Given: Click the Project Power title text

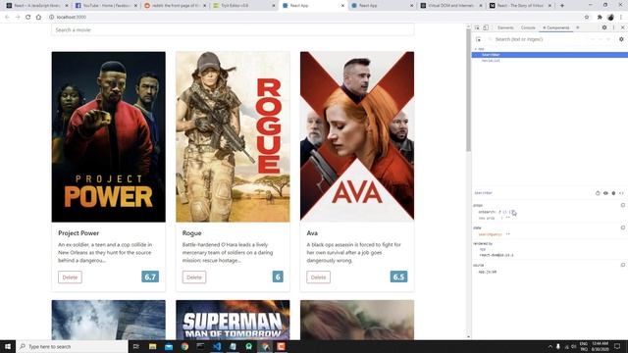Looking at the screenshot, I should tap(78, 233).
